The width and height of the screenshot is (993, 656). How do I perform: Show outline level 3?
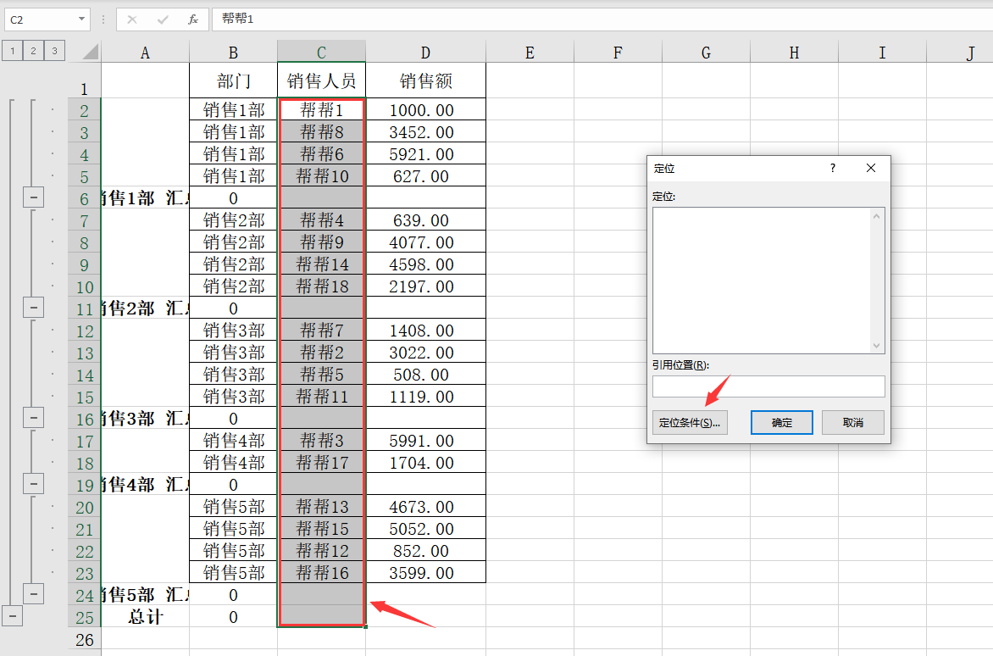coord(54,51)
